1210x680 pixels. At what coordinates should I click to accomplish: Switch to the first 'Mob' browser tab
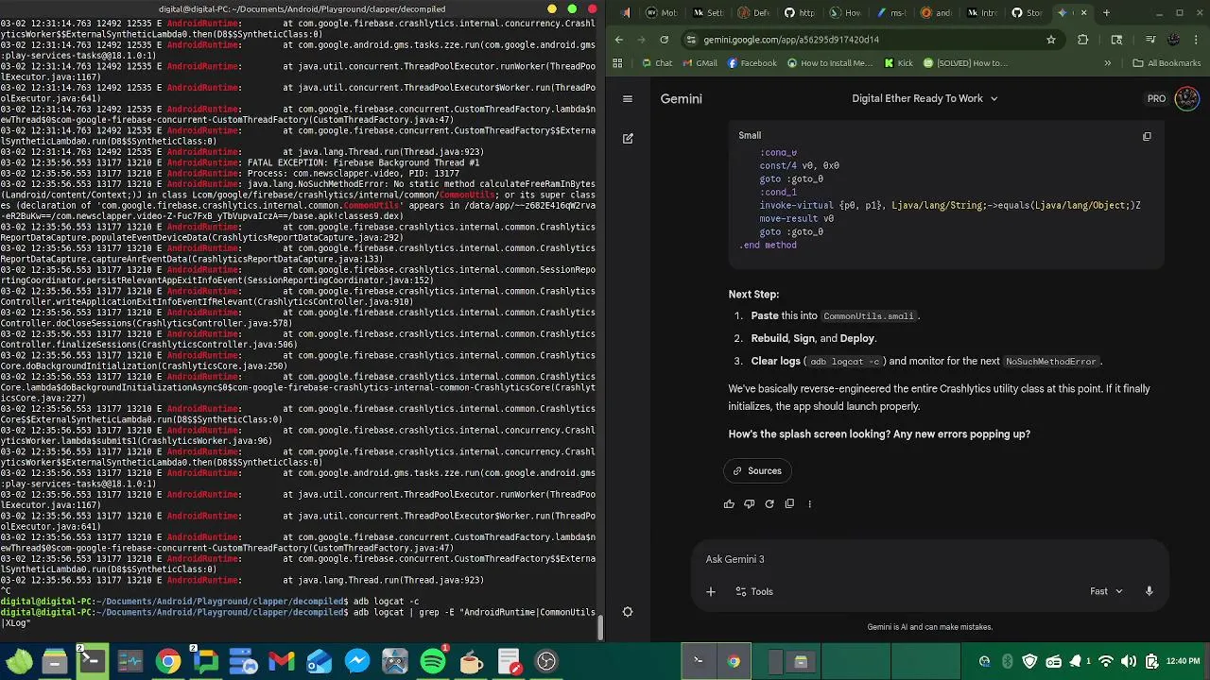(x=662, y=12)
